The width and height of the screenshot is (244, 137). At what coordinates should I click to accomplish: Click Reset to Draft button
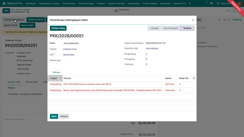point(11,25)
